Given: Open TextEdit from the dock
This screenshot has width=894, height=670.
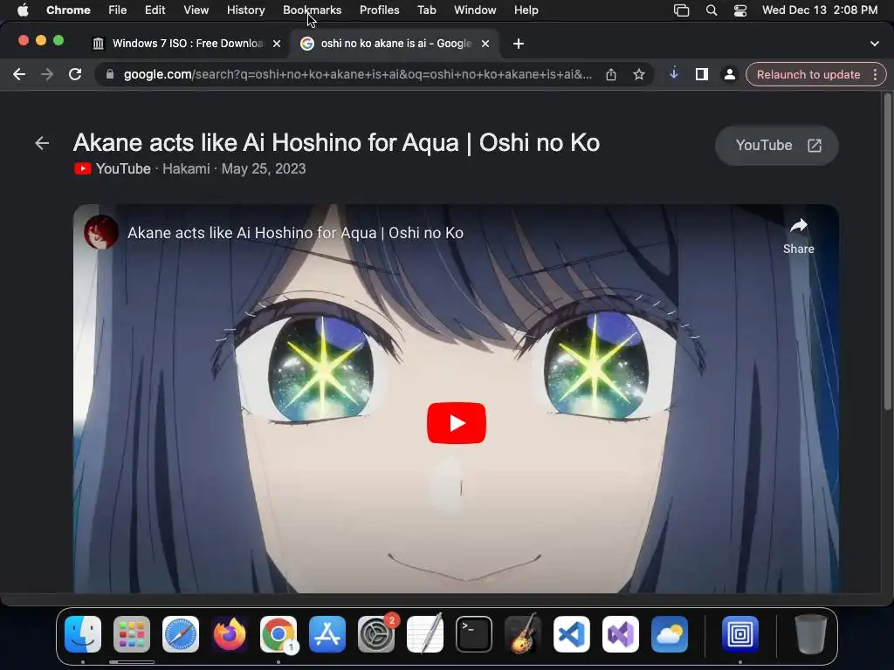Looking at the screenshot, I should (425, 633).
